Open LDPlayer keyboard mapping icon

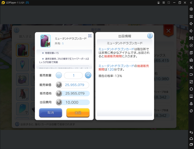click(x=191, y=16)
